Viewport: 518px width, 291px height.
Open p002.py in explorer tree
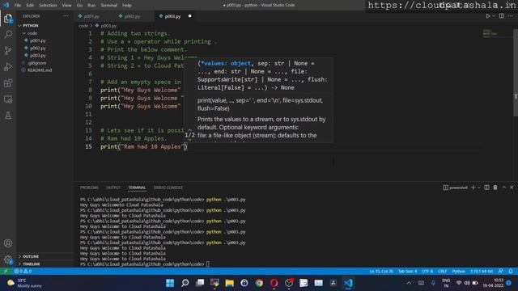(38, 48)
